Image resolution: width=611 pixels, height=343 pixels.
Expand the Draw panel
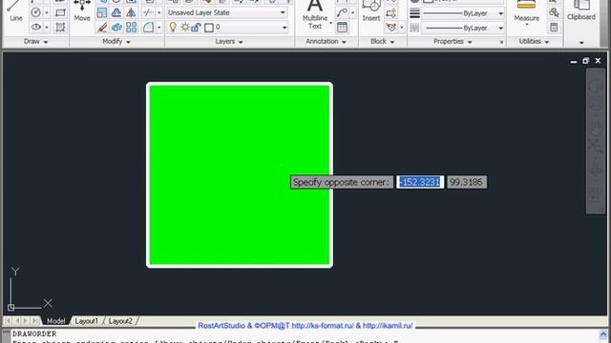pos(35,41)
